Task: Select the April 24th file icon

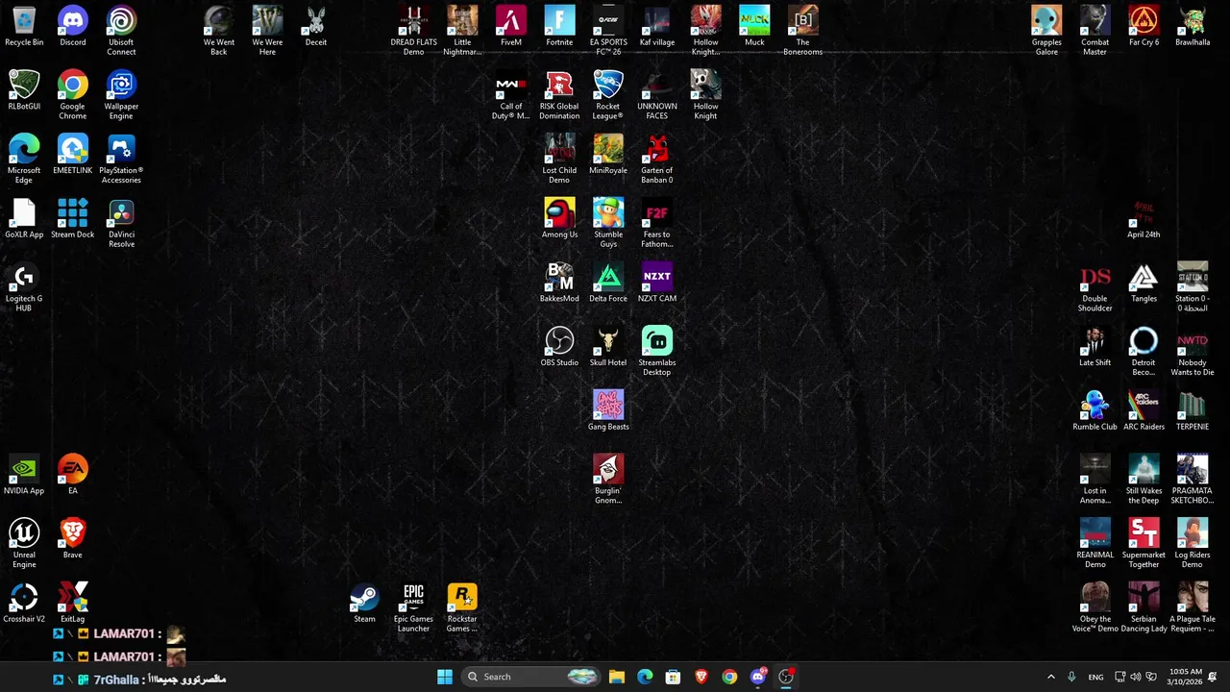Action: 1144,218
